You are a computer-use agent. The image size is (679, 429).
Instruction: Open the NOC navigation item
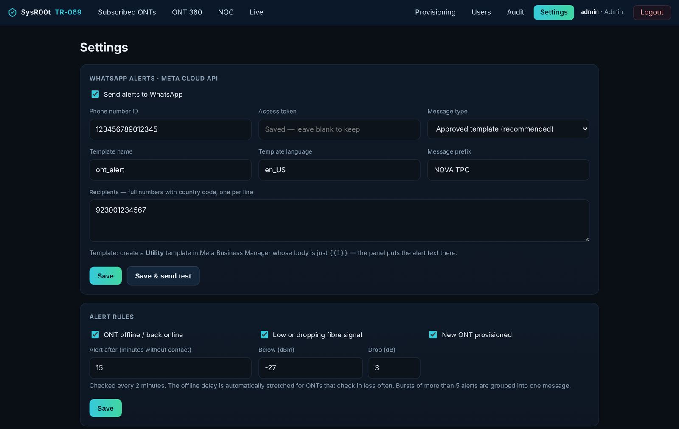(226, 12)
